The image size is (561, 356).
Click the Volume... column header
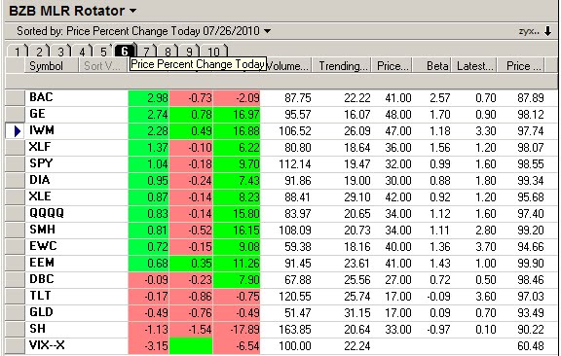[289, 66]
